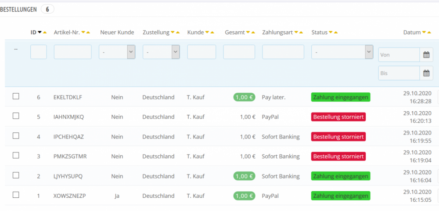Focus the Zahlungsart filter field

point(283,52)
